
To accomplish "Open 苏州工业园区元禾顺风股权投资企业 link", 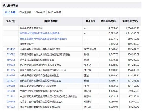I will click(43, 39).
